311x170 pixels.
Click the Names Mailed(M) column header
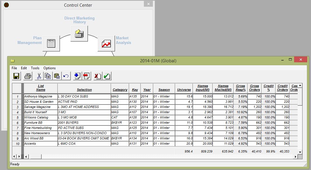(x=223, y=88)
